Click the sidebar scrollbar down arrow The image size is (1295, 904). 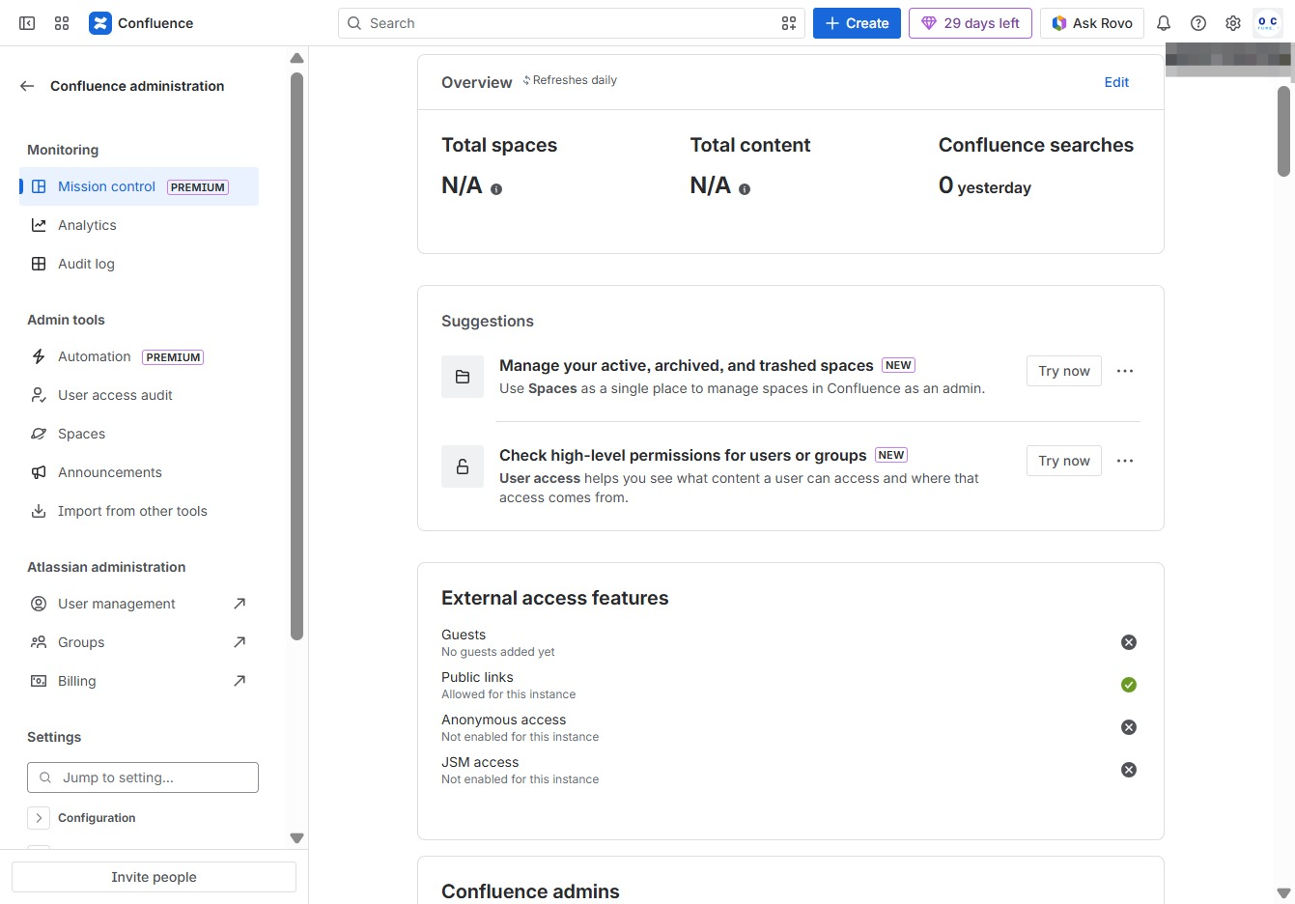[296, 838]
